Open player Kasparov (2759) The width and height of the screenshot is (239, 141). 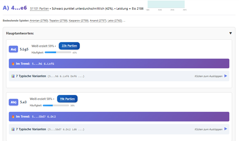[x=78, y=21]
